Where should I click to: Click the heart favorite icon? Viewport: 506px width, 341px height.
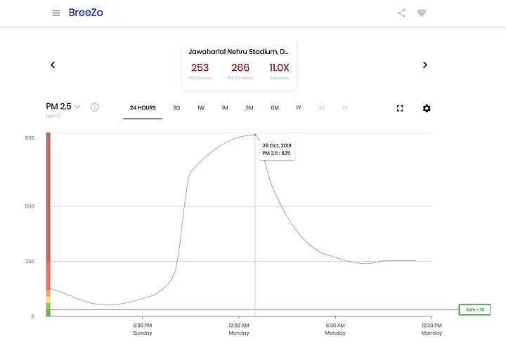[x=422, y=13]
